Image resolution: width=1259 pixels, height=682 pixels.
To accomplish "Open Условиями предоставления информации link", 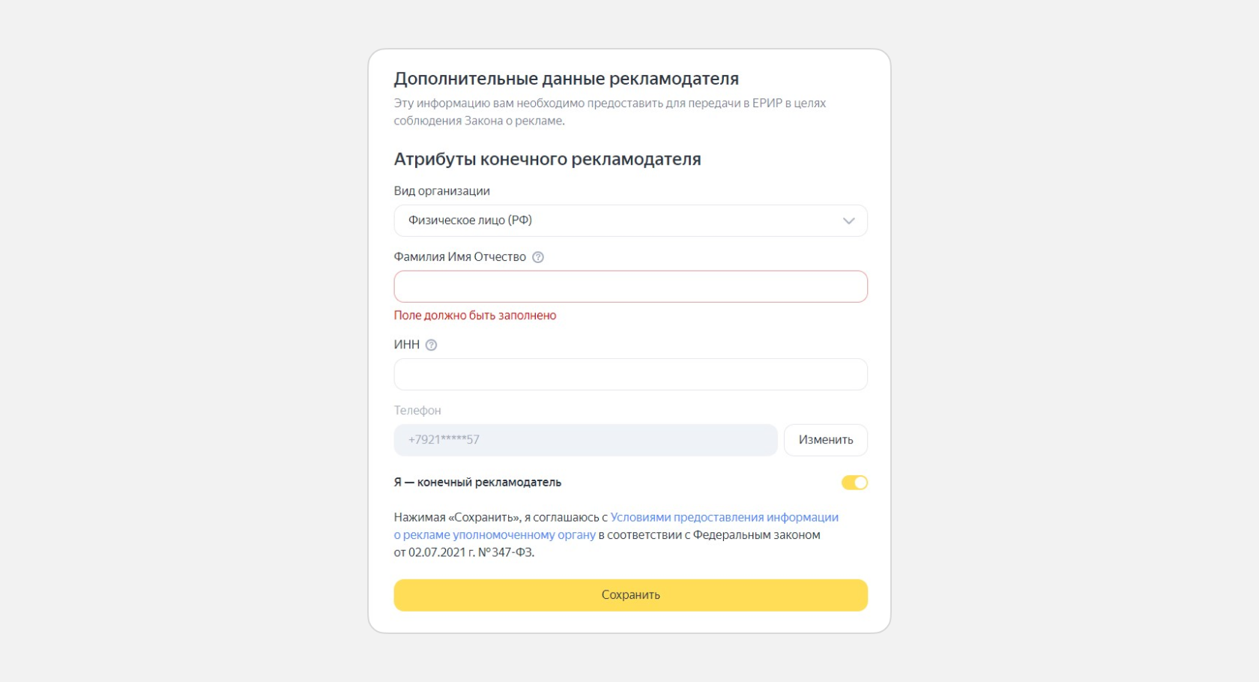I will (725, 517).
